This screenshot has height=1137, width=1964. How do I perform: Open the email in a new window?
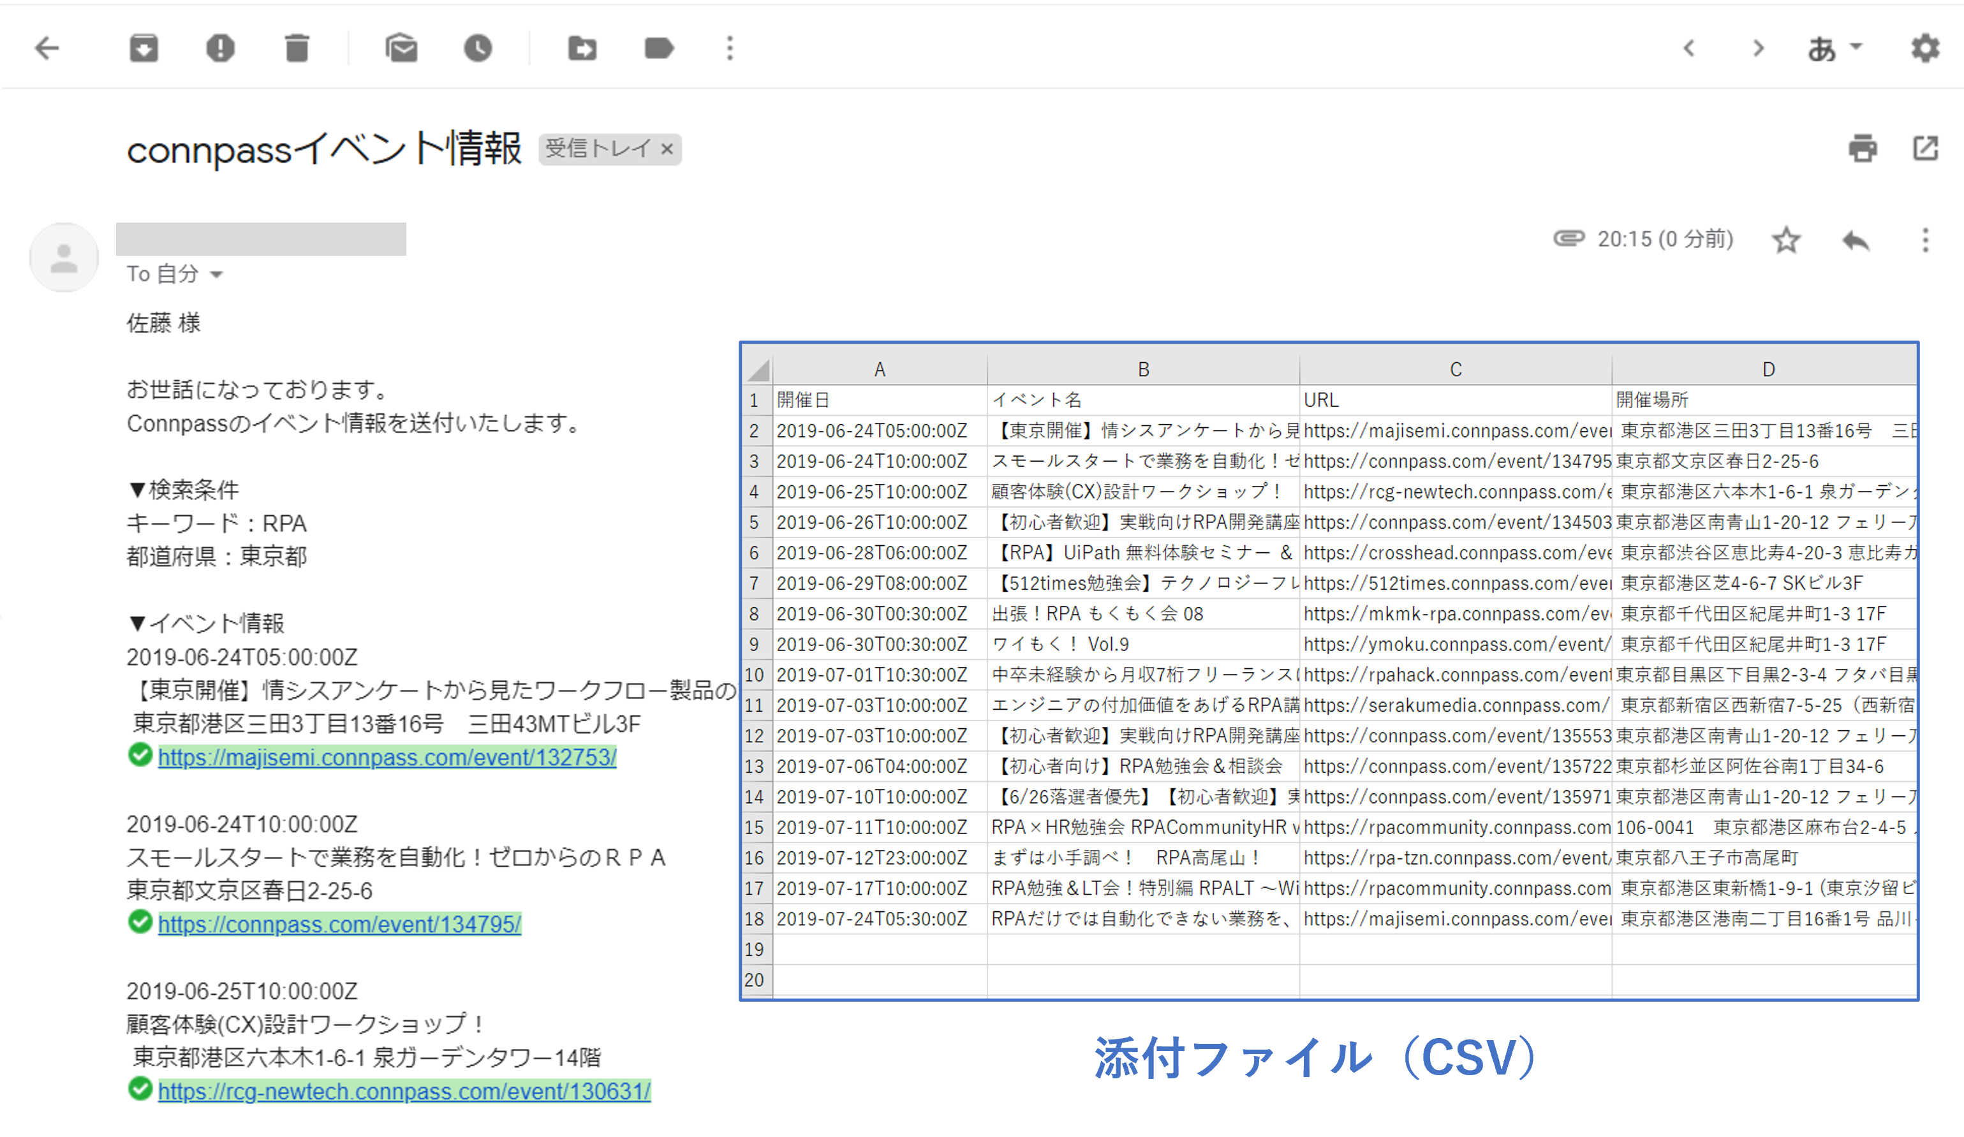point(1925,148)
